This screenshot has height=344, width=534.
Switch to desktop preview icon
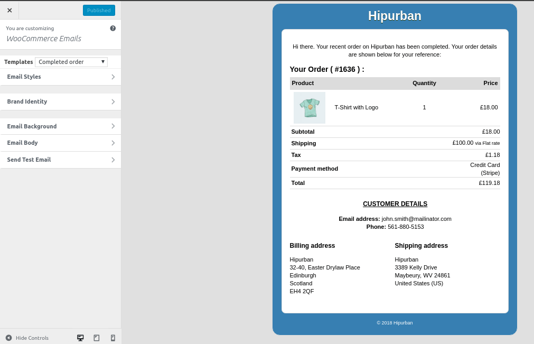[x=80, y=338]
